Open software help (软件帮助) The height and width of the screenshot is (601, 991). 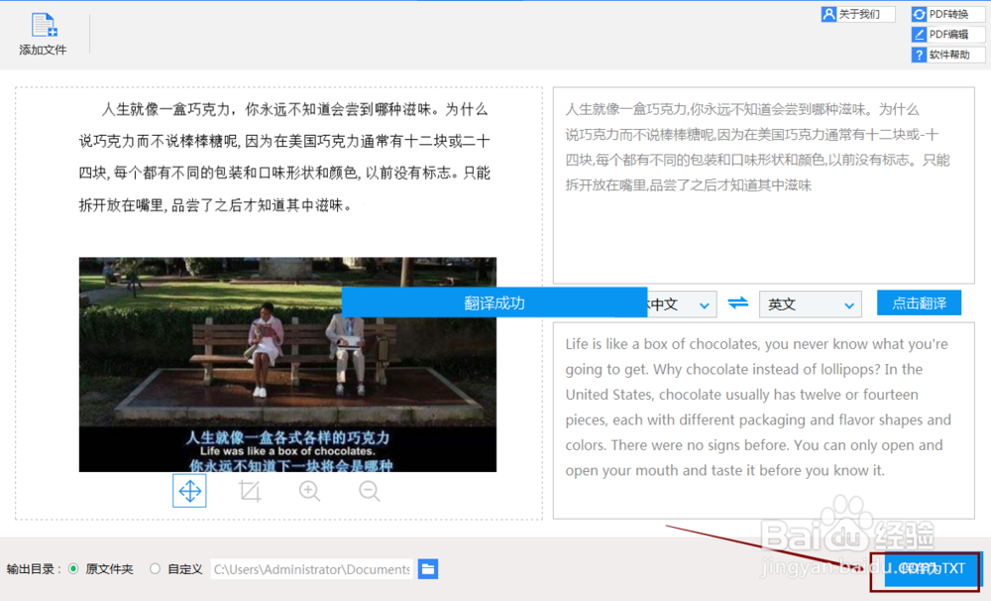pos(948,55)
